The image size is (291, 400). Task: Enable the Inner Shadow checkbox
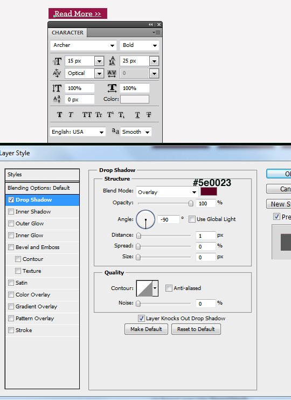tap(11, 212)
